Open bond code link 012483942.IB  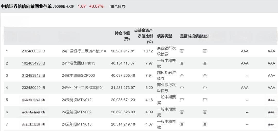[33, 75]
